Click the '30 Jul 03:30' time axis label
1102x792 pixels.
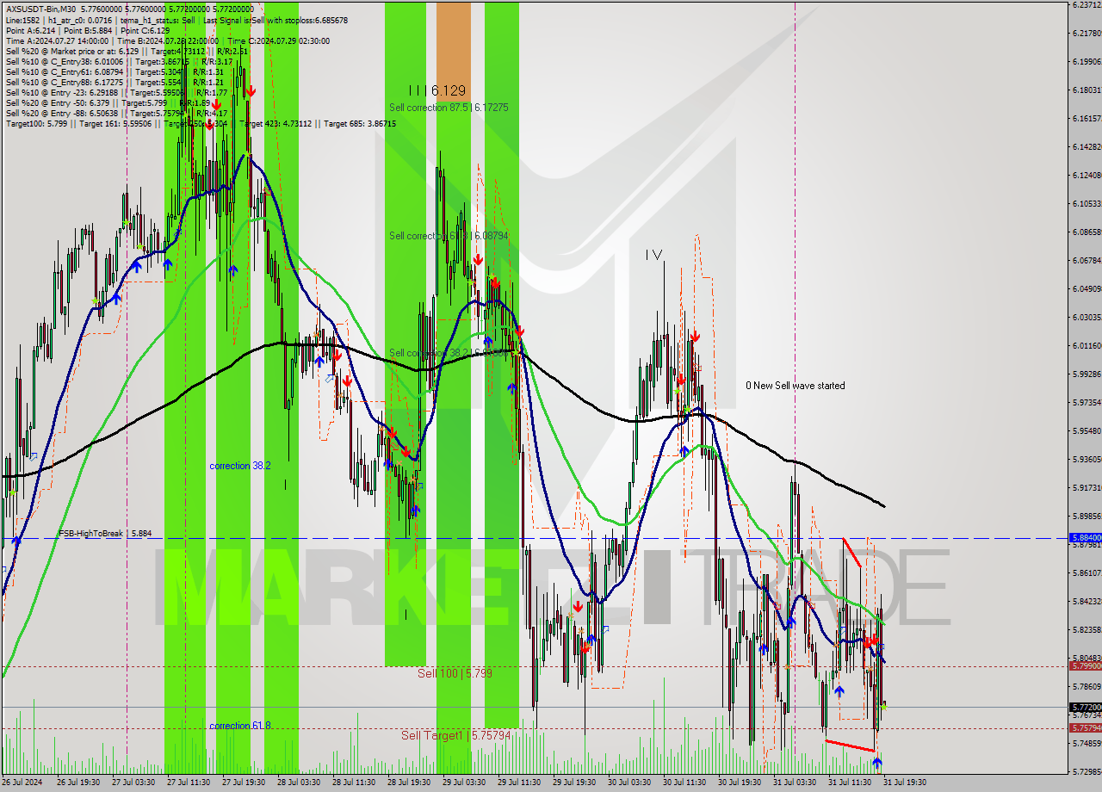click(x=629, y=783)
